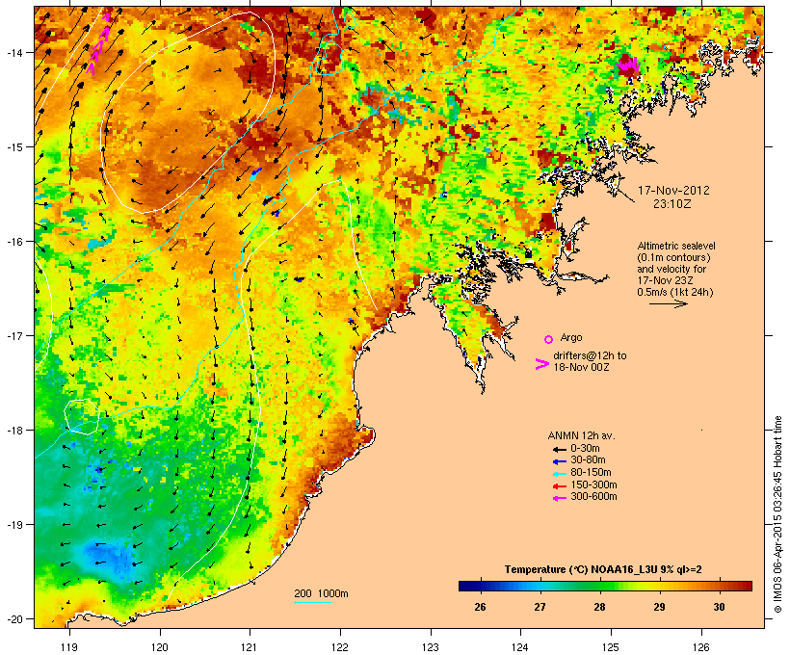The image size is (790, 655).
Task: Click the 26 degree colorbar tick label
Action: (x=480, y=607)
